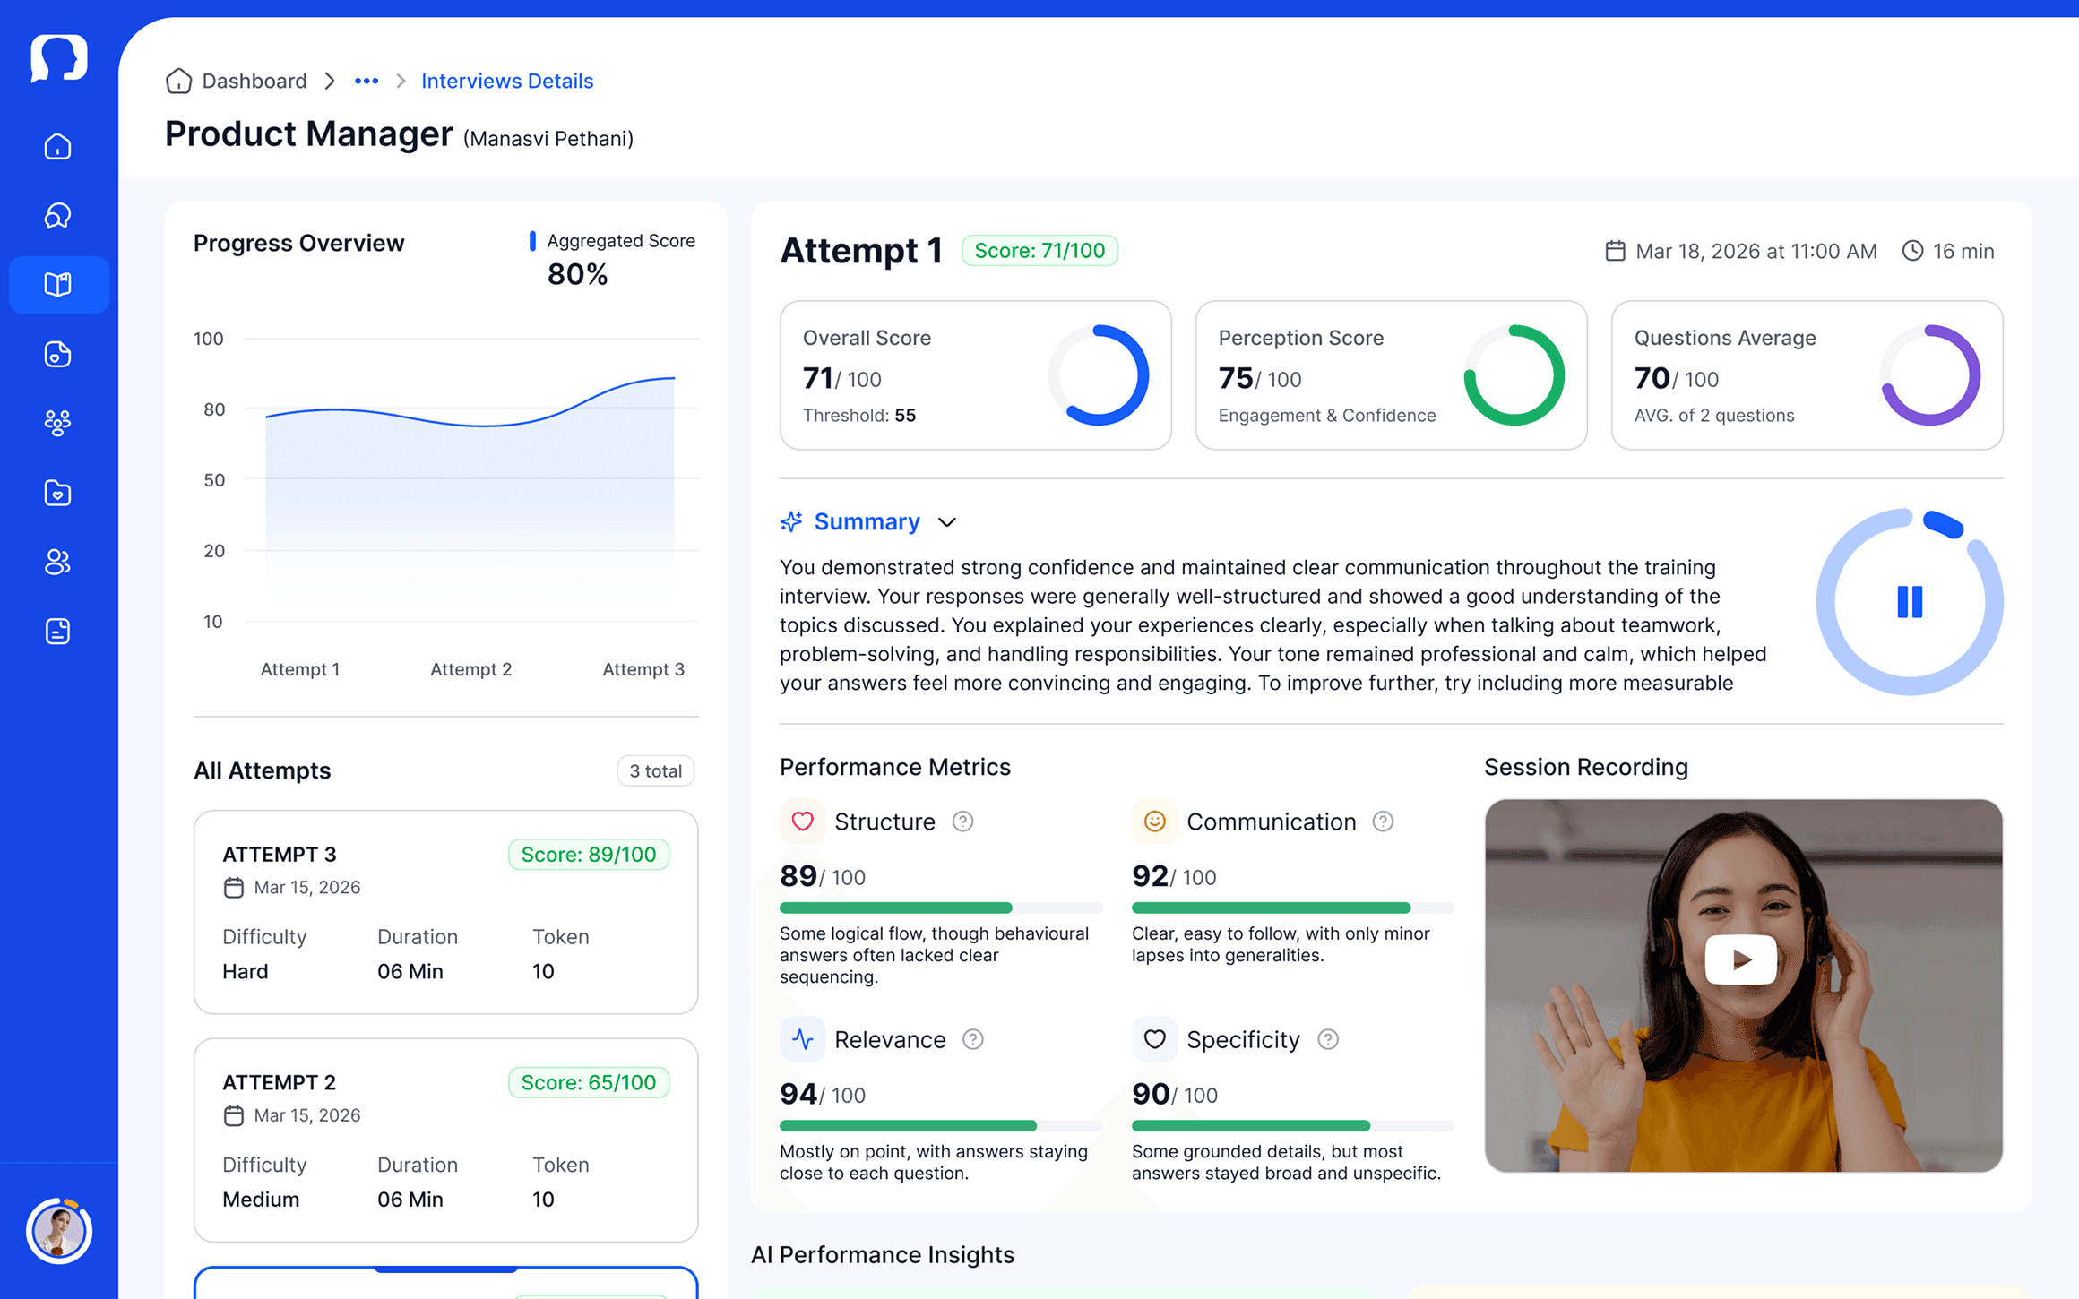
Task: Open the folder-with-heart sidebar icon
Action: point(58,493)
